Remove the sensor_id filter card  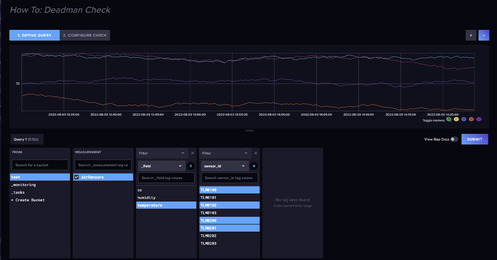(x=256, y=153)
